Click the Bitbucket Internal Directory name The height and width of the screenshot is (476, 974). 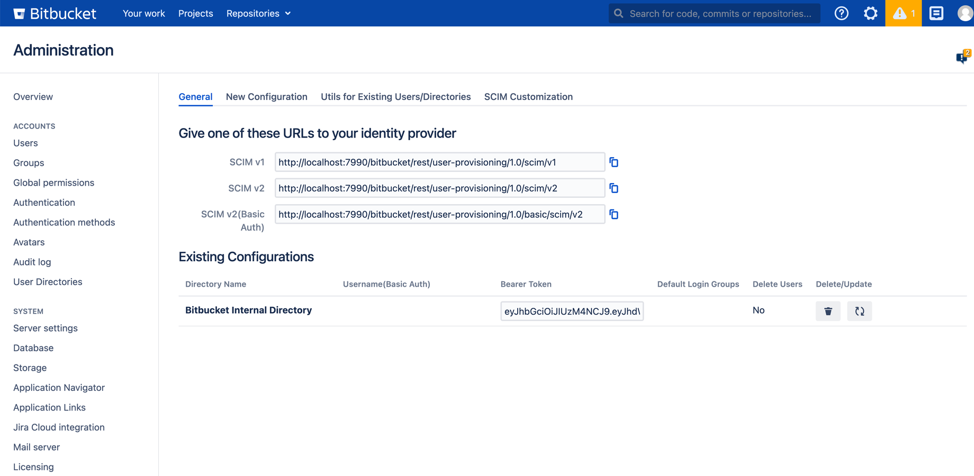[x=248, y=310]
